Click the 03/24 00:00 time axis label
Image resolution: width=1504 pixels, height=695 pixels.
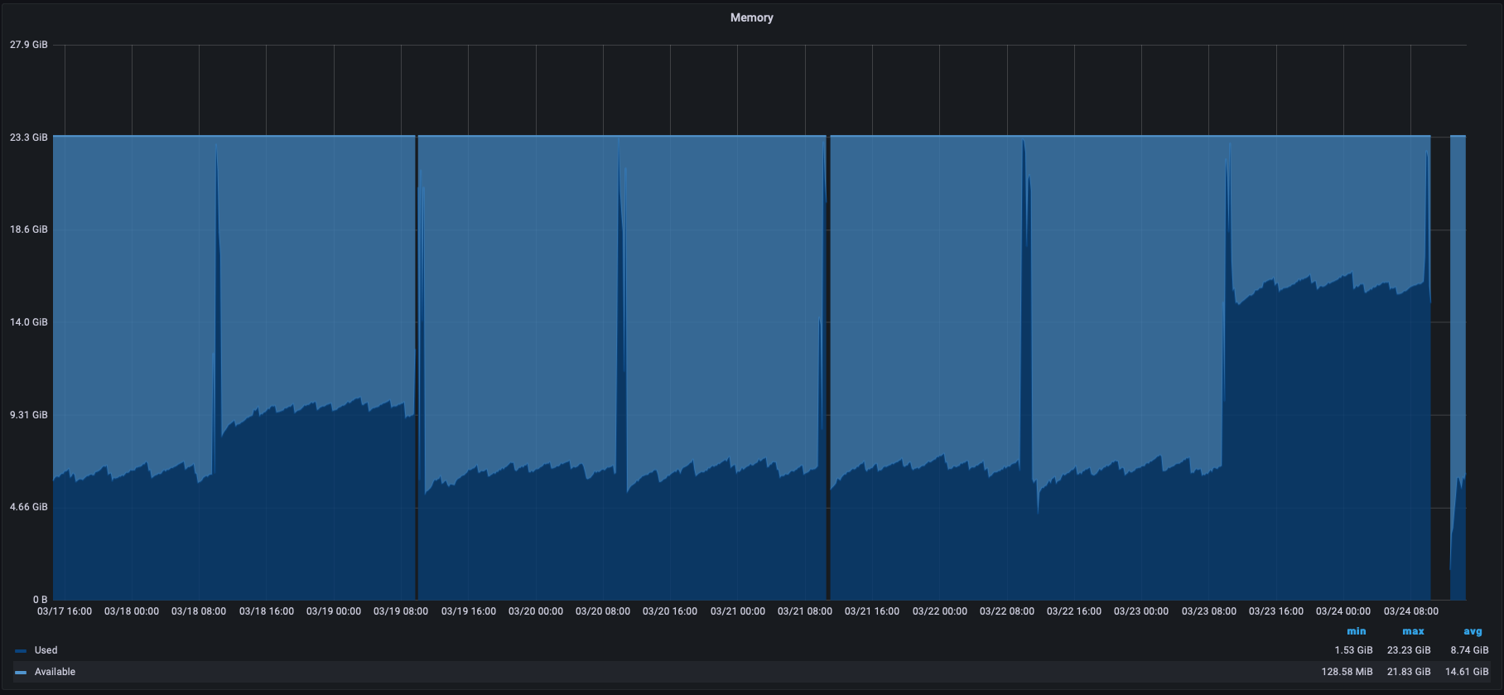1343,611
